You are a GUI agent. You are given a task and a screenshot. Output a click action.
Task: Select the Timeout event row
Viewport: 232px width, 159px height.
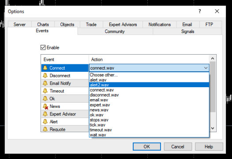pos(65,91)
